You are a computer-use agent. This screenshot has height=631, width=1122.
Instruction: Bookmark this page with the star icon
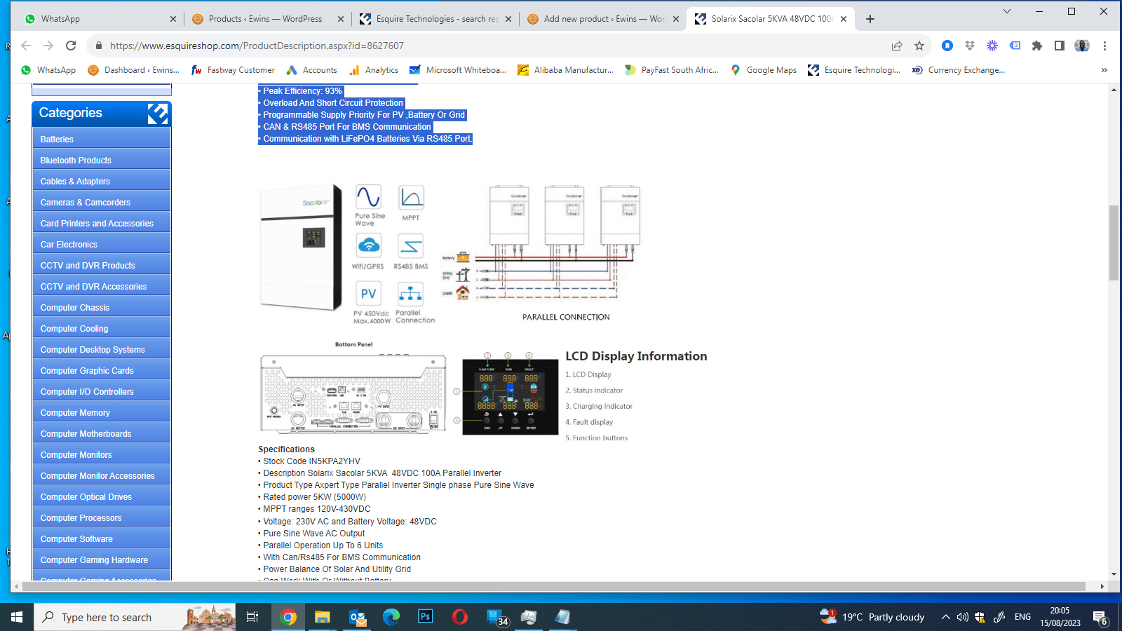click(x=919, y=46)
